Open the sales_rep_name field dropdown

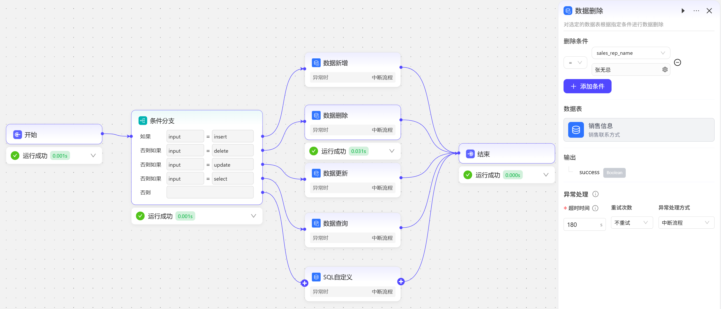coord(630,53)
